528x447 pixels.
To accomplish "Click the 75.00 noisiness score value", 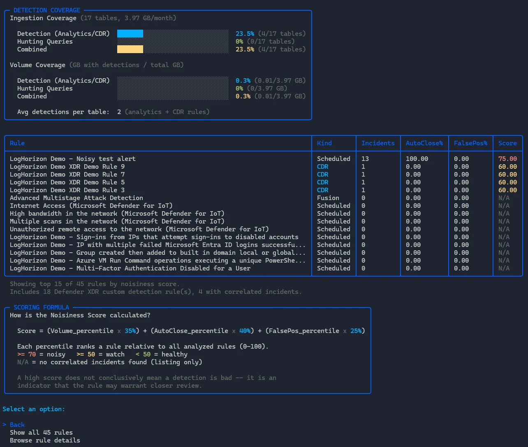I will tap(507, 158).
